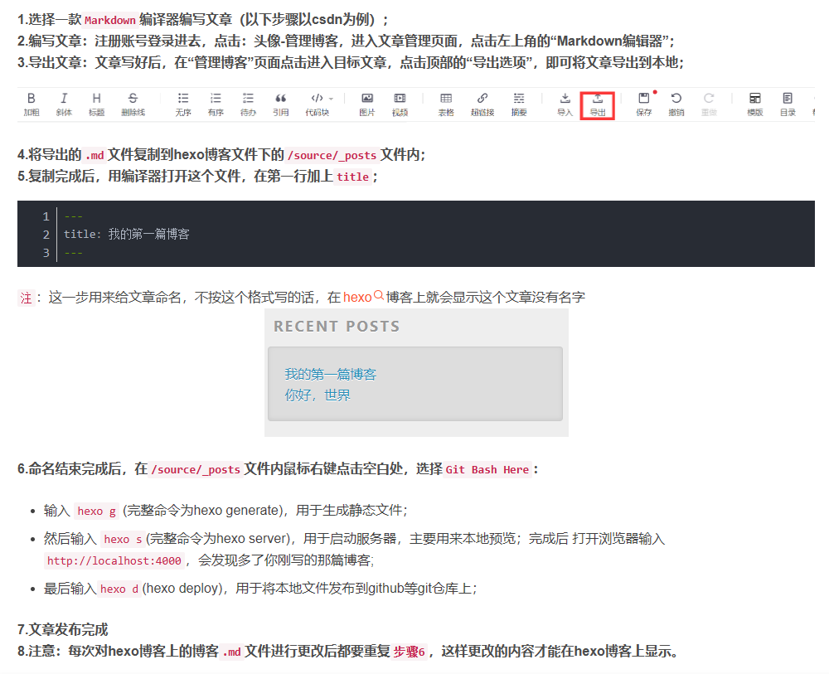Click the Undo (撤销) icon

pos(676,104)
